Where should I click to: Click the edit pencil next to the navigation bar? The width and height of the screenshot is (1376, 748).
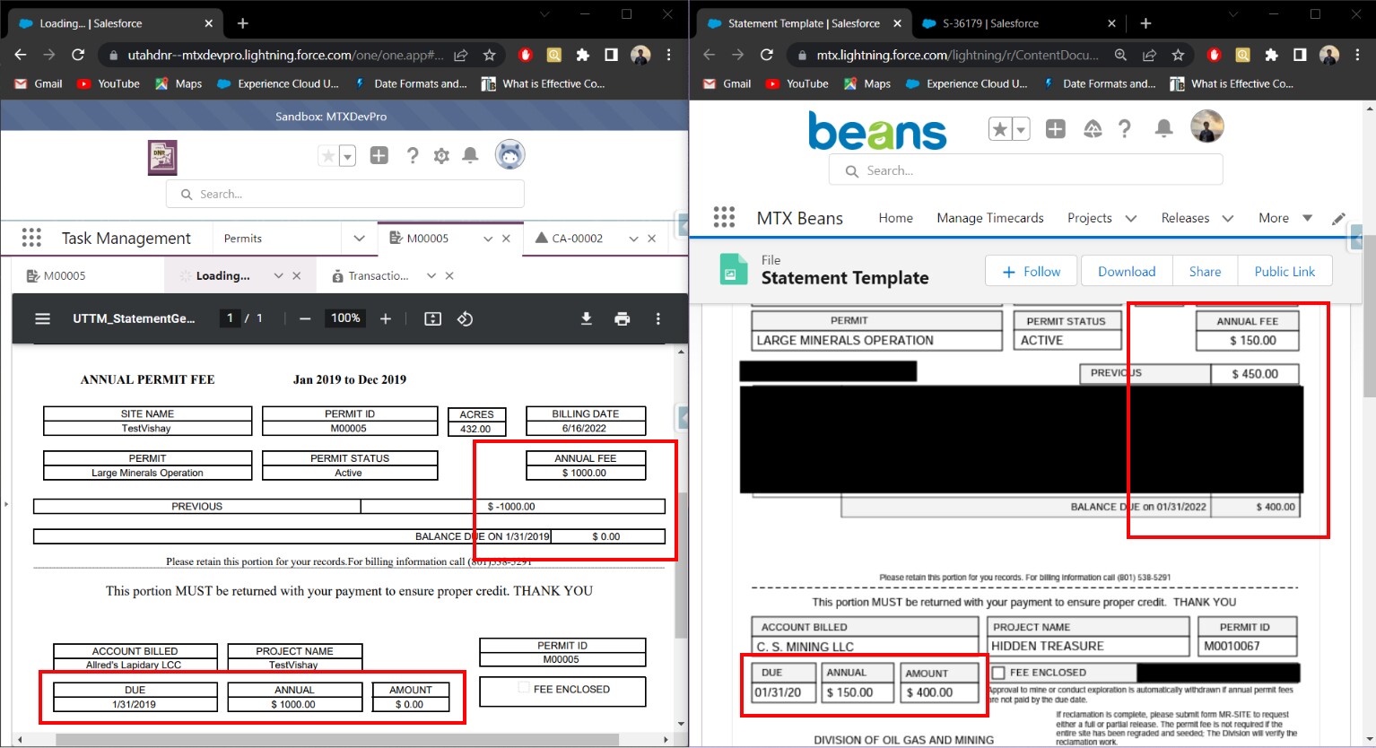tap(1339, 218)
